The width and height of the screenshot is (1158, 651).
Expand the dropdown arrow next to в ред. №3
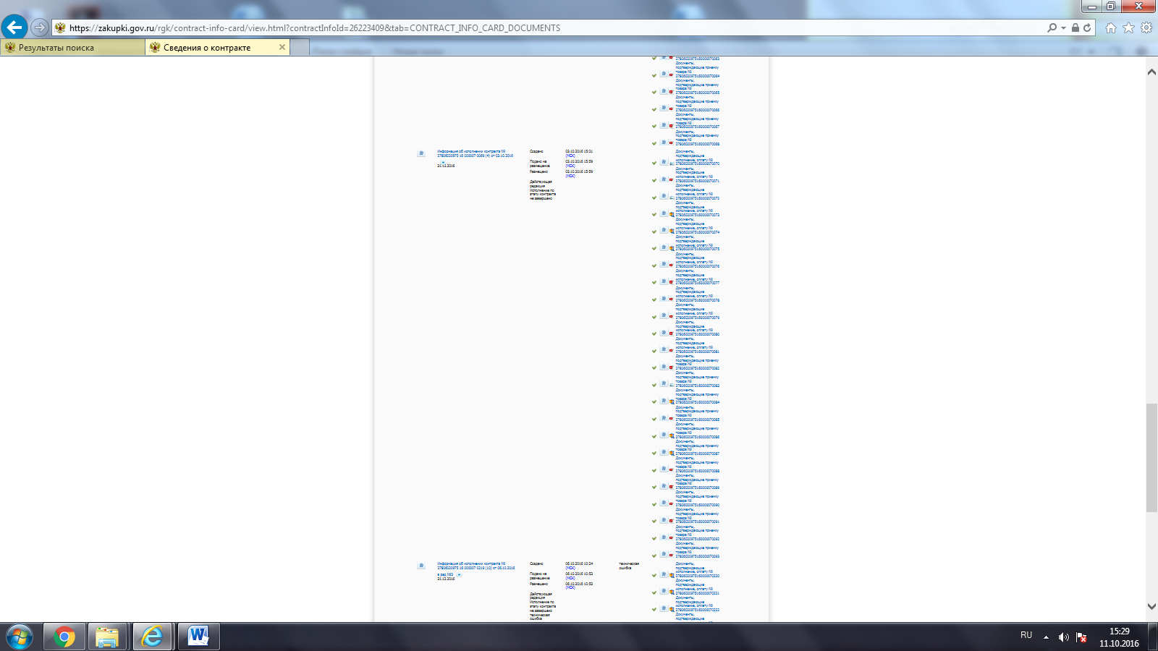459,575
